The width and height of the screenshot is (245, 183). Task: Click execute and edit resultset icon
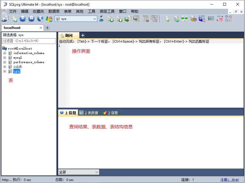[40, 19]
